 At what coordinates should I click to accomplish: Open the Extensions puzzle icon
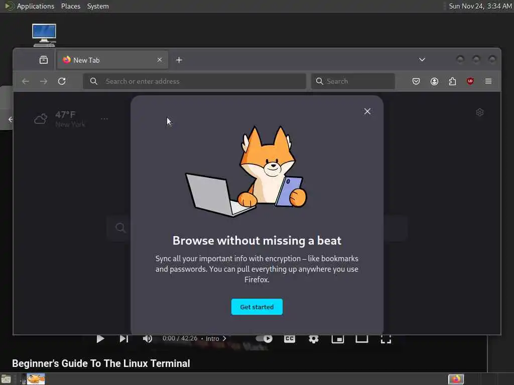452,81
